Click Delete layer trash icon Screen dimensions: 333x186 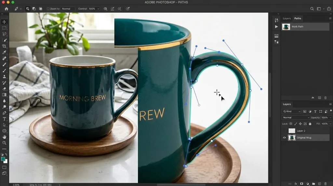325,184
